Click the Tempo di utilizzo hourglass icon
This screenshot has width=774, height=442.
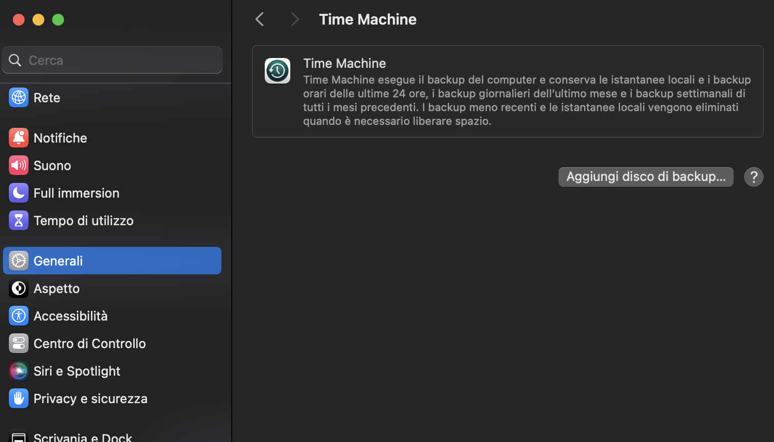point(19,220)
